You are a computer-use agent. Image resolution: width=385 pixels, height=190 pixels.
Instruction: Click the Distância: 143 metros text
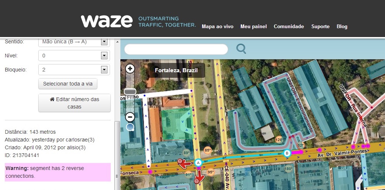pyautogui.click(x=30, y=132)
